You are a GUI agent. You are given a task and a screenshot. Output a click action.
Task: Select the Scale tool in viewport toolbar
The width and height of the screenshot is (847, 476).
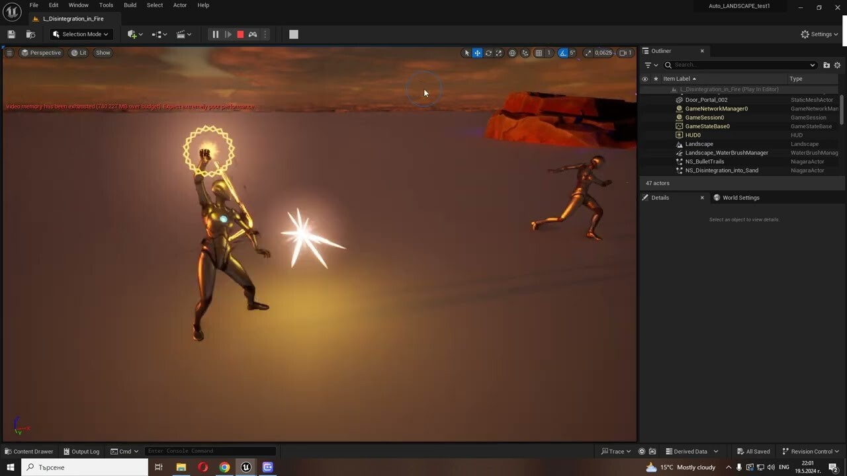coord(498,53)
